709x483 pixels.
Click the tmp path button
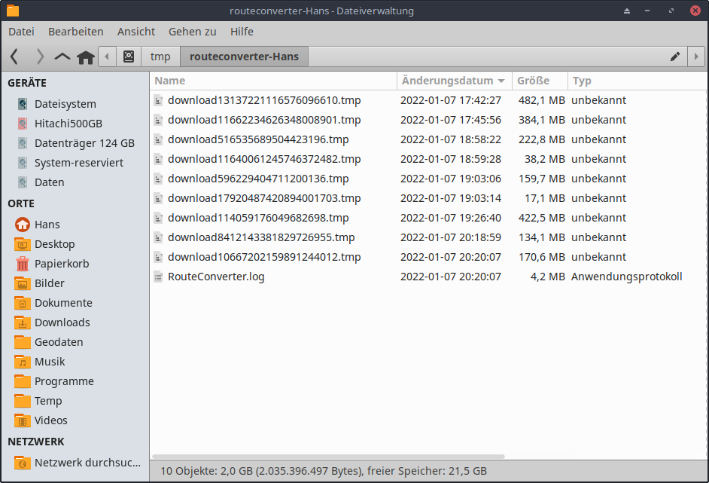[160, 57]
